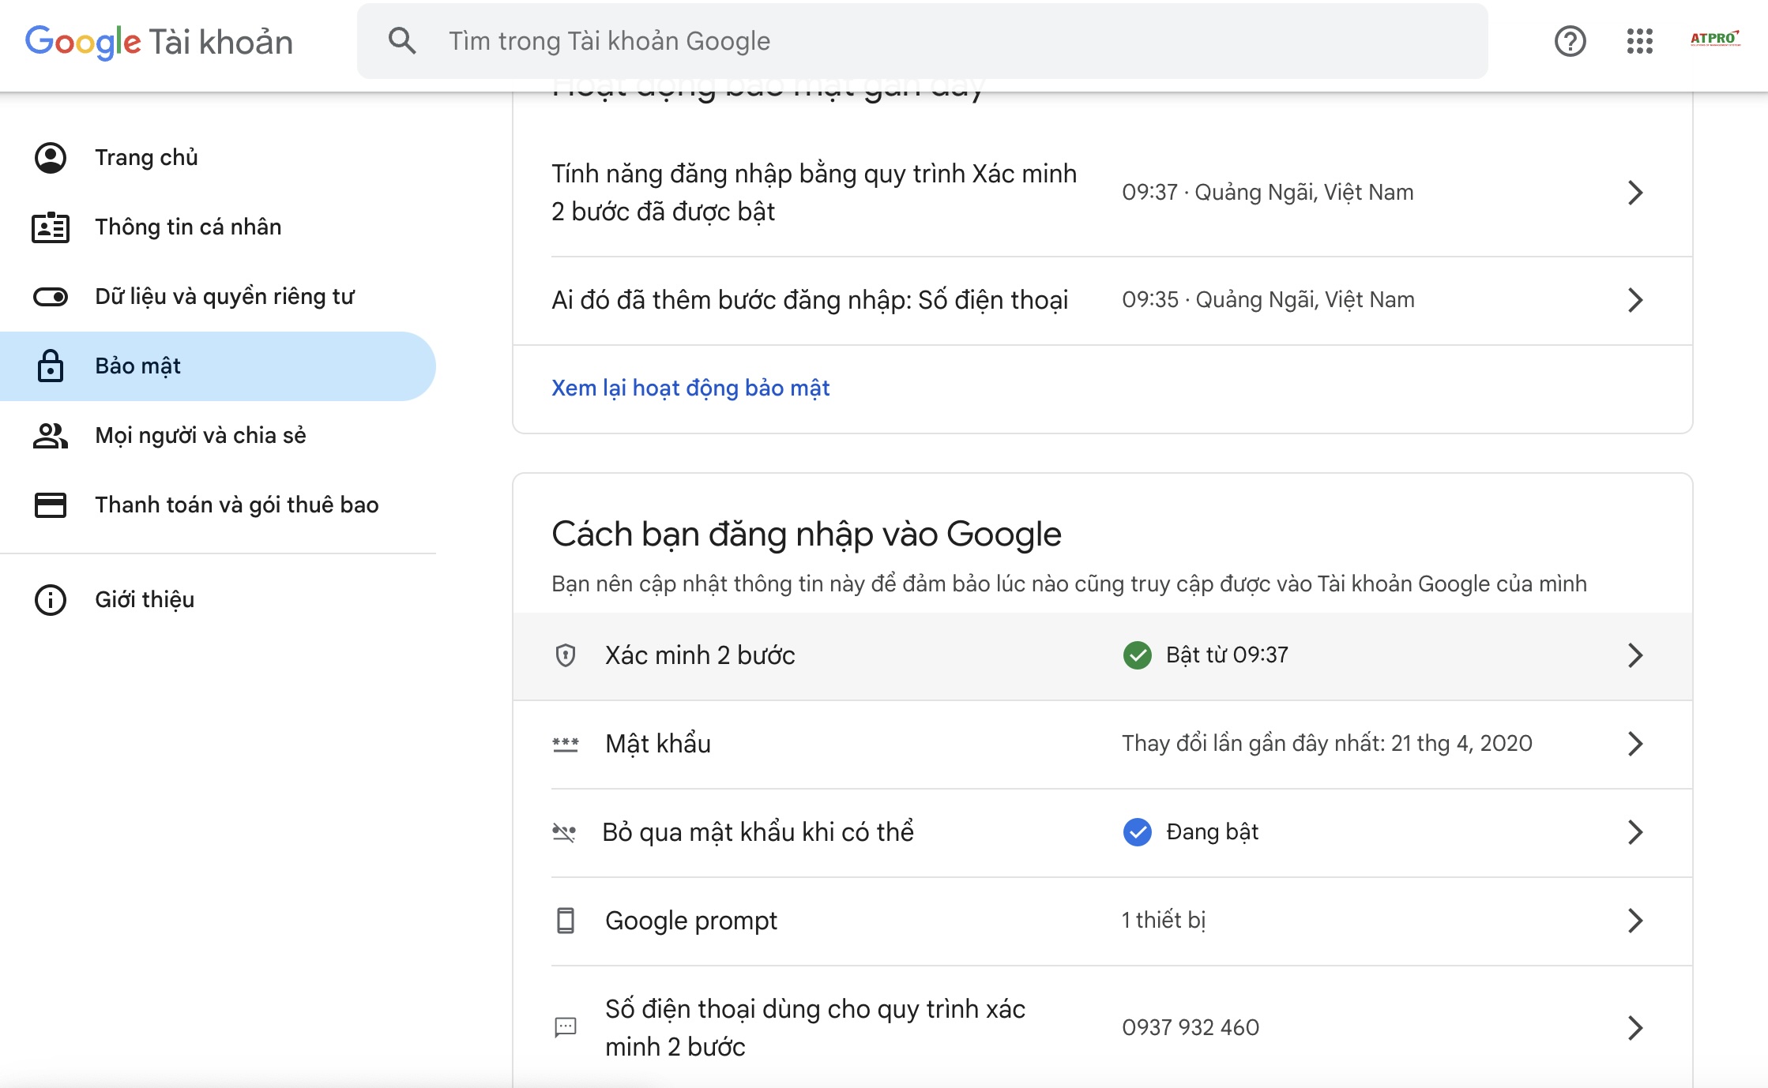Open the Xác minh 2 bước row
The image size is (1768, 1088).
[x=1103, y=656]
